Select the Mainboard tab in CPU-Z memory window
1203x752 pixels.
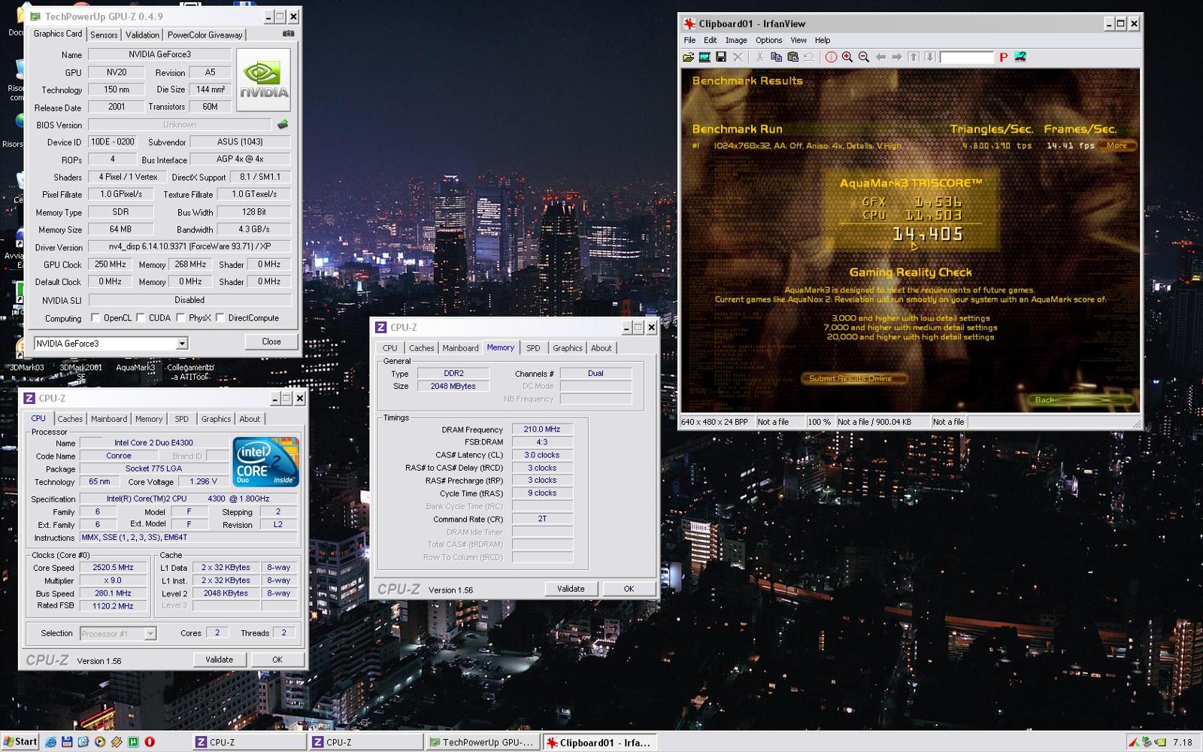coord(460,348)
